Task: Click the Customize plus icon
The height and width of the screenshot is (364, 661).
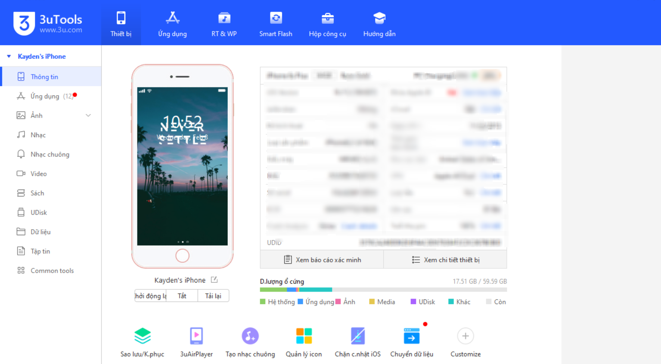Action: click(465, 336)
